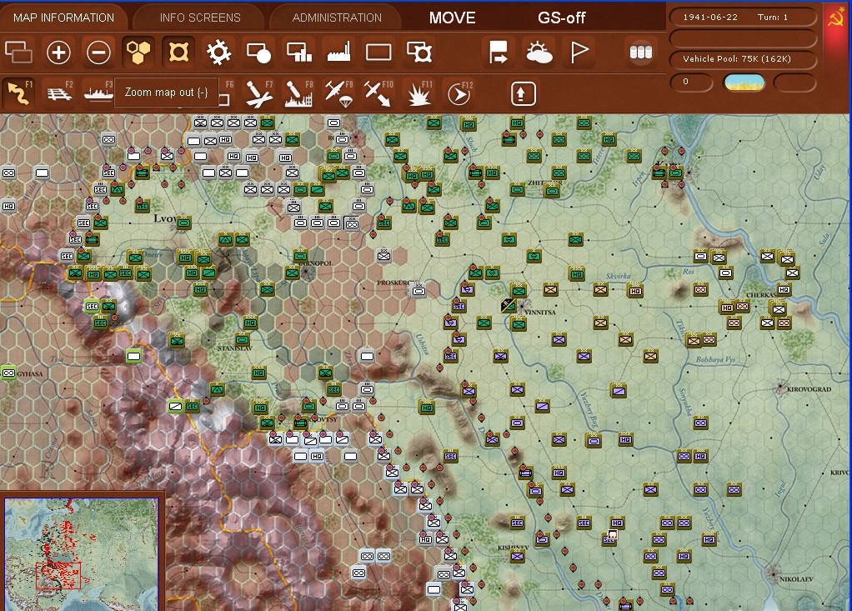Image resolution: width=852 pixels, height=611 pixels.
Task: Click the GYHASA map label
Action: pos(29,373)
